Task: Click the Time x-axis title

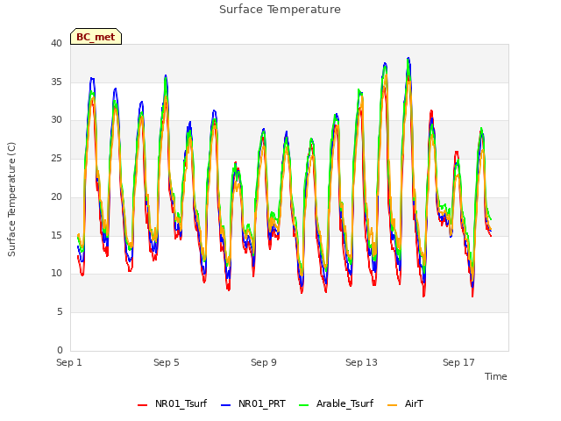Action: coord(495,376)
